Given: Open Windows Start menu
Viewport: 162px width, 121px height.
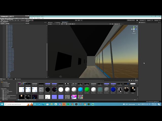Looking at the screenshot, I should [2, 104].
